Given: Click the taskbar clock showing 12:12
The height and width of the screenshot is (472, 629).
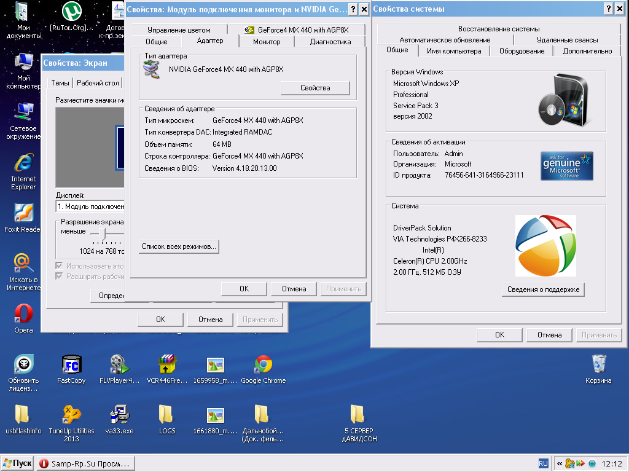Looking at the screenshot, I should coord(612,463).
